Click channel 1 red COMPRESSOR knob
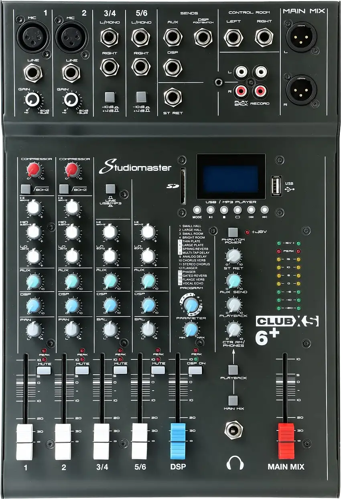341x499 pixels. [34, 170]
